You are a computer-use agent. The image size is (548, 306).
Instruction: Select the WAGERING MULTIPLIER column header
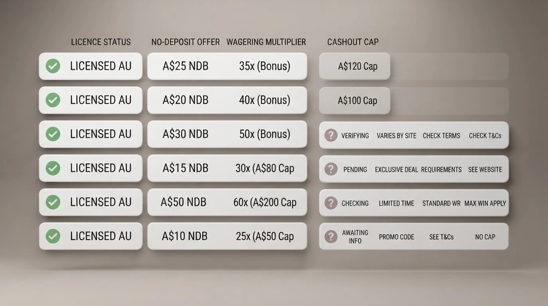pyautogui.click(x=266, y=42)
